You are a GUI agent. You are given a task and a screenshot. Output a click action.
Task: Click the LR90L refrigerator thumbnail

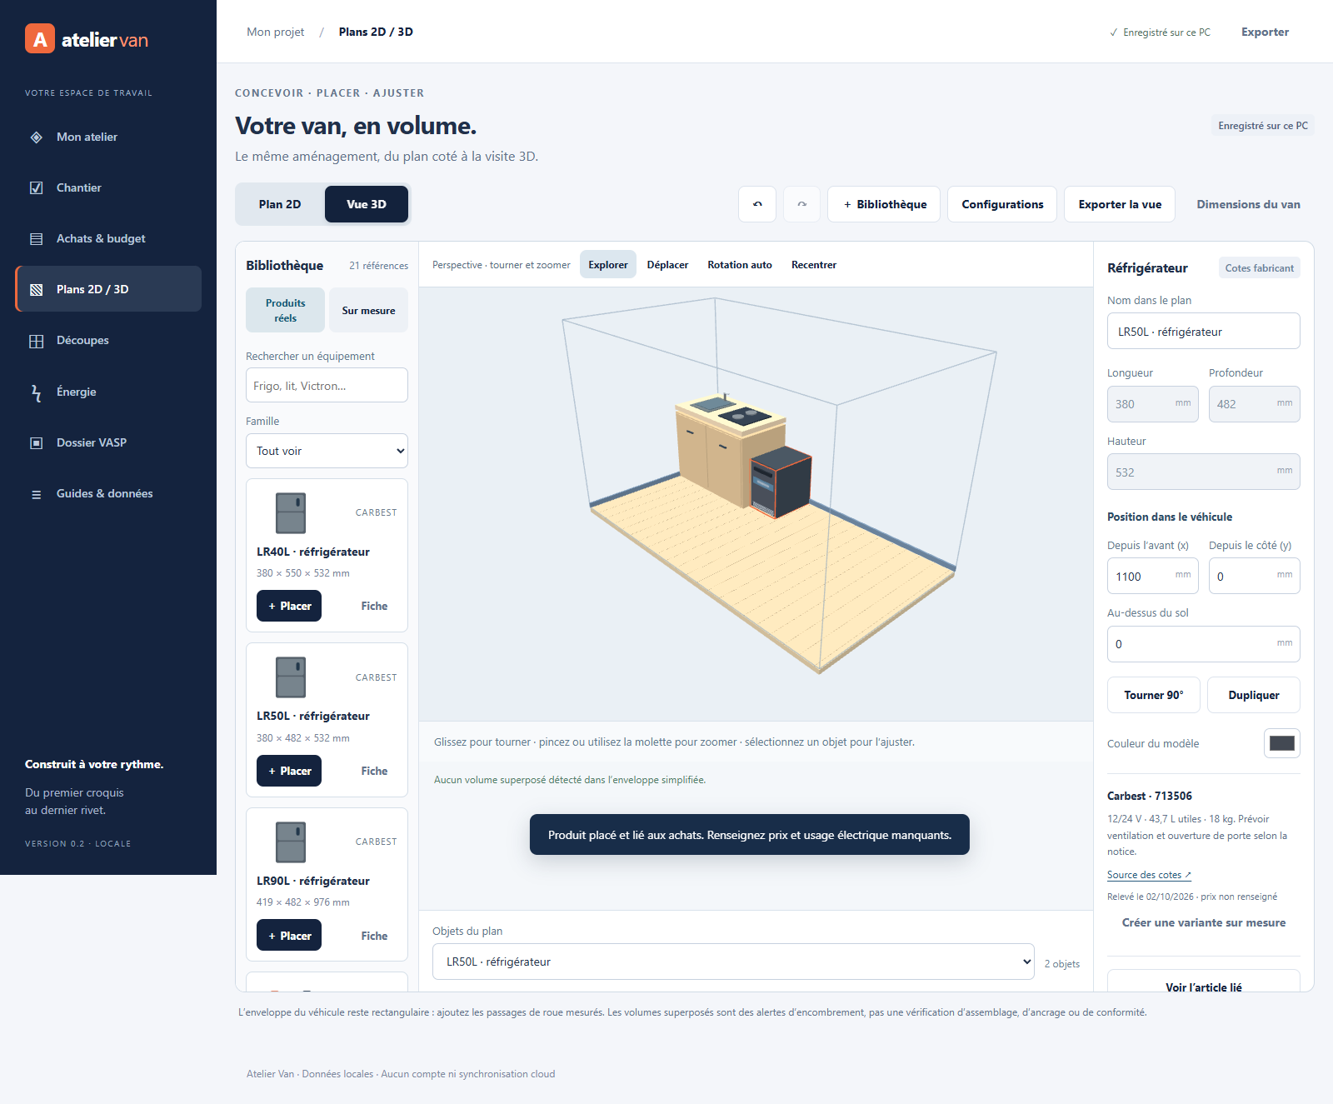click(x=291, y=842)
